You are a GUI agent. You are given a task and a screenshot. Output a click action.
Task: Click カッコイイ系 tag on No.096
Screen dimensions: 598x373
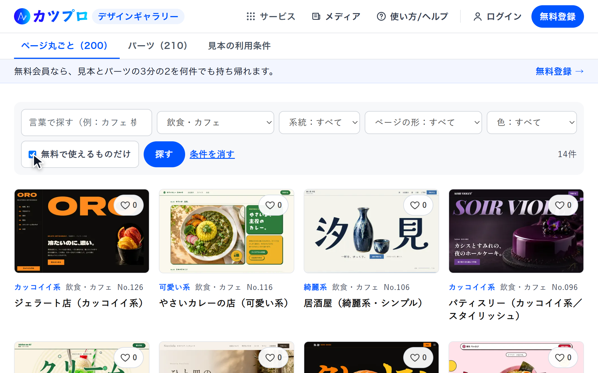point(472,287)
